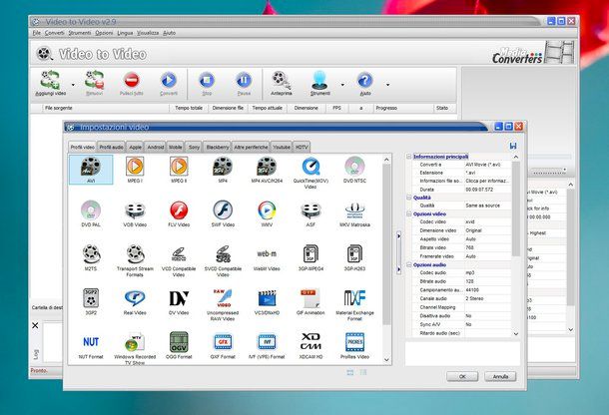
Task: Choose the VOB Video format
Action: point(135,213)
